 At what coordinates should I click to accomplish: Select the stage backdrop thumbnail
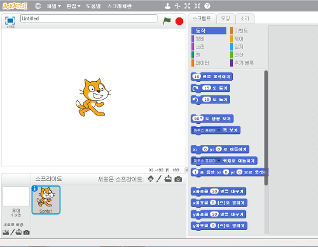[x=16, y=196]
